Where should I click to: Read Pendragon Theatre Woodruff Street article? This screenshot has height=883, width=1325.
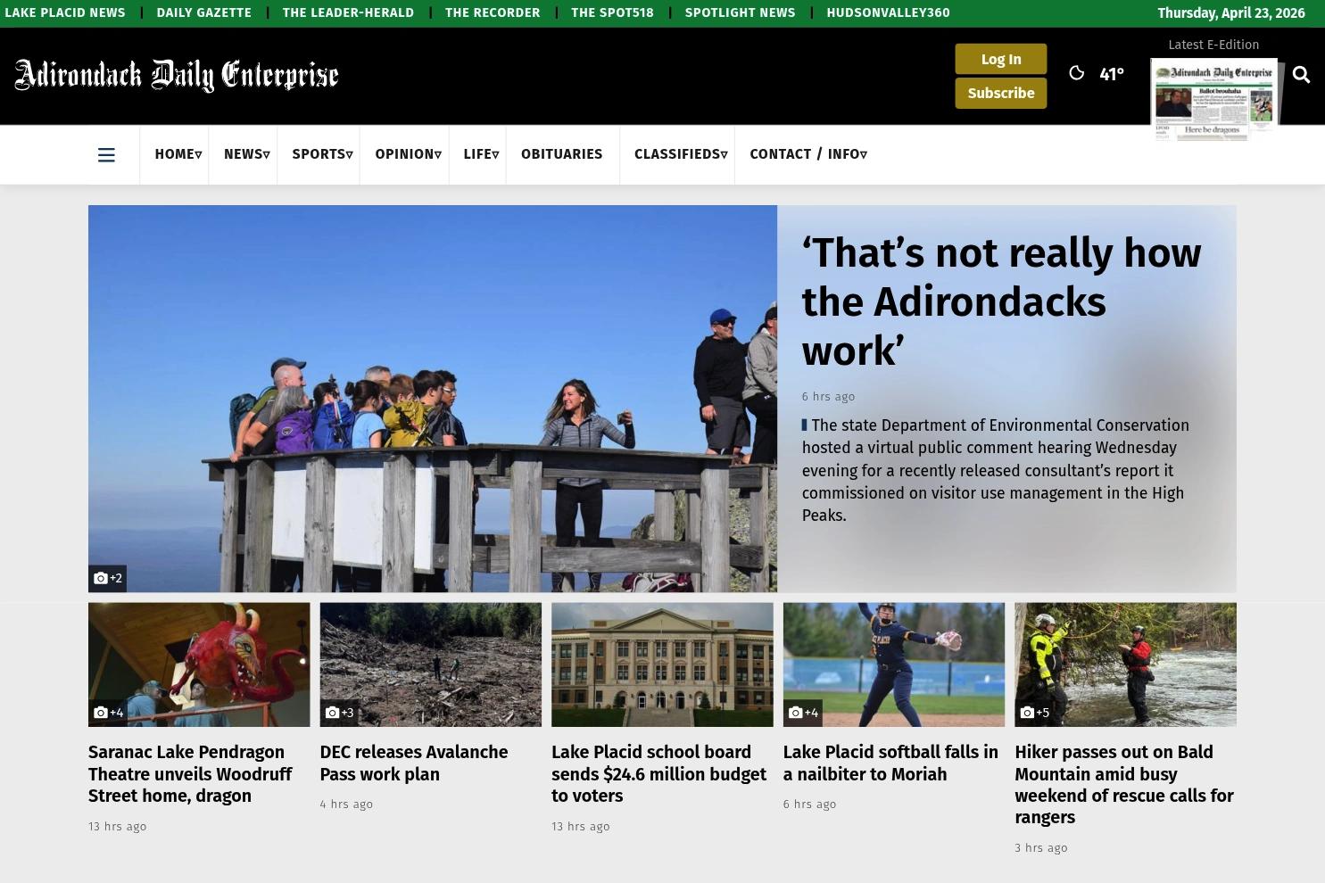pyautogui.click(x=190, y=774)
